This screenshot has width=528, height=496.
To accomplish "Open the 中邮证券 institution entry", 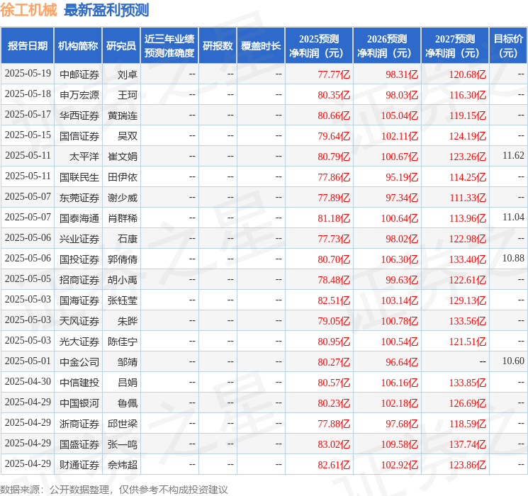I will 79,74.
